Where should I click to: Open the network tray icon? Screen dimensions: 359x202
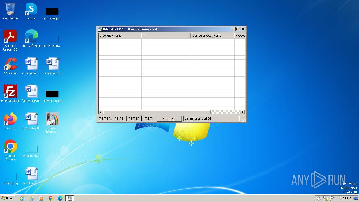326,198
